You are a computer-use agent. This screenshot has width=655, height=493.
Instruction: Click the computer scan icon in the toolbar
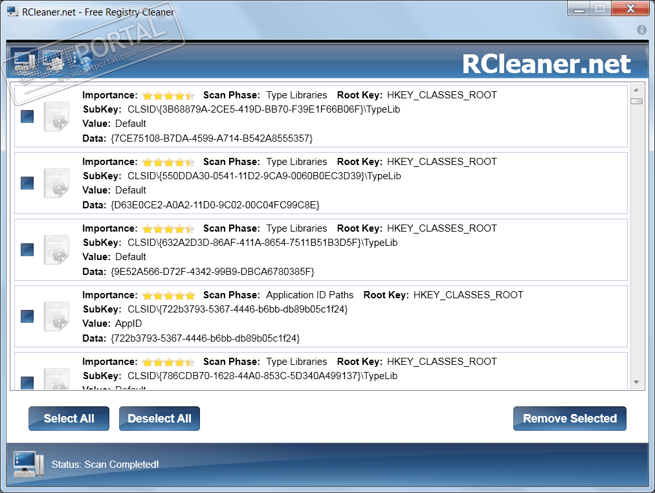point(24,61)
